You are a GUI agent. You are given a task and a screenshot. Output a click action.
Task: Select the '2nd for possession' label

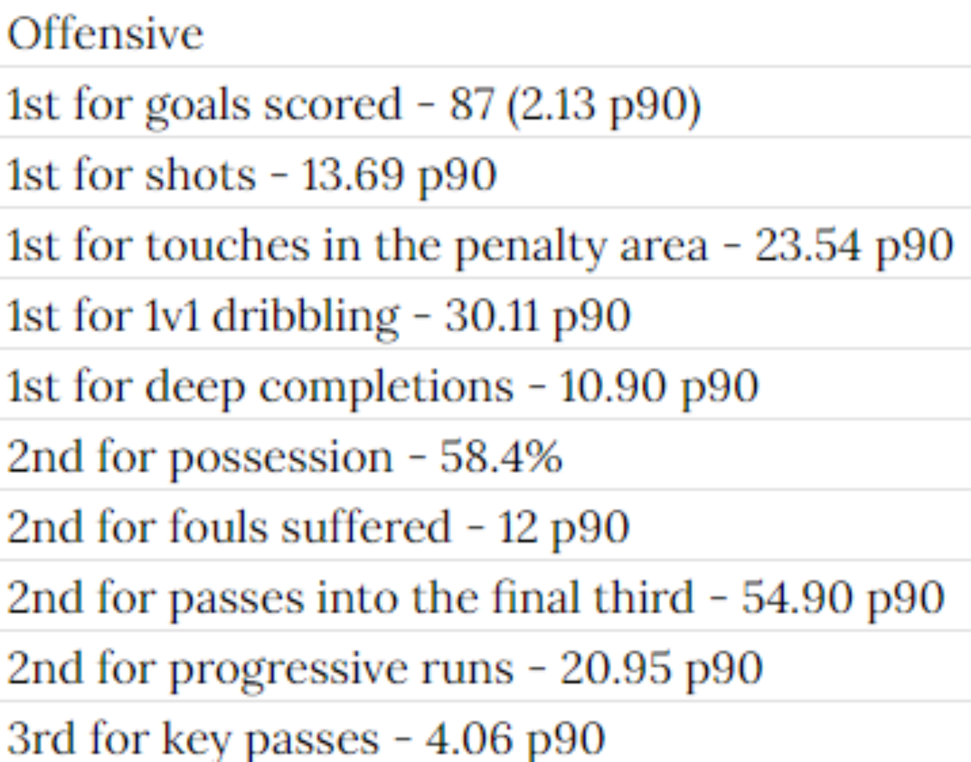[200, 458]
